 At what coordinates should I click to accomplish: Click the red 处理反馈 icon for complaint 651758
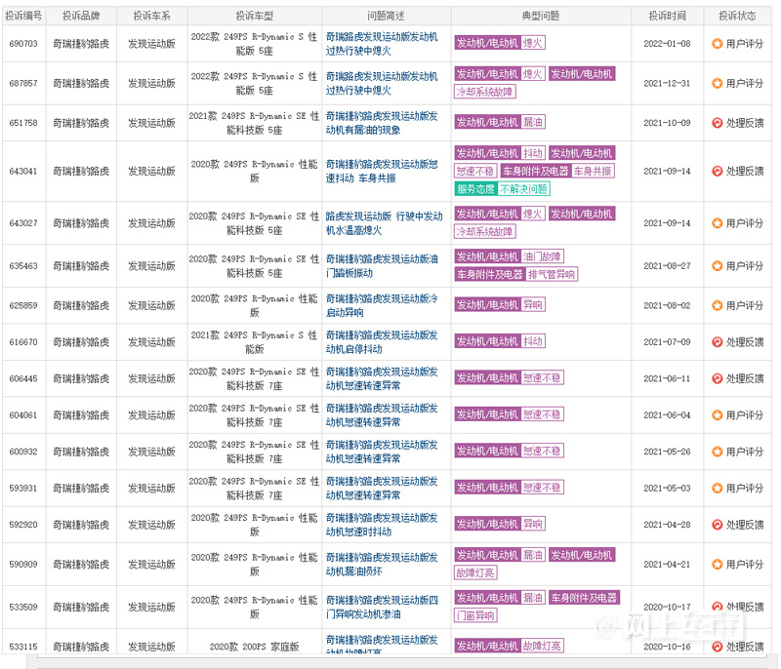point(717,123)
